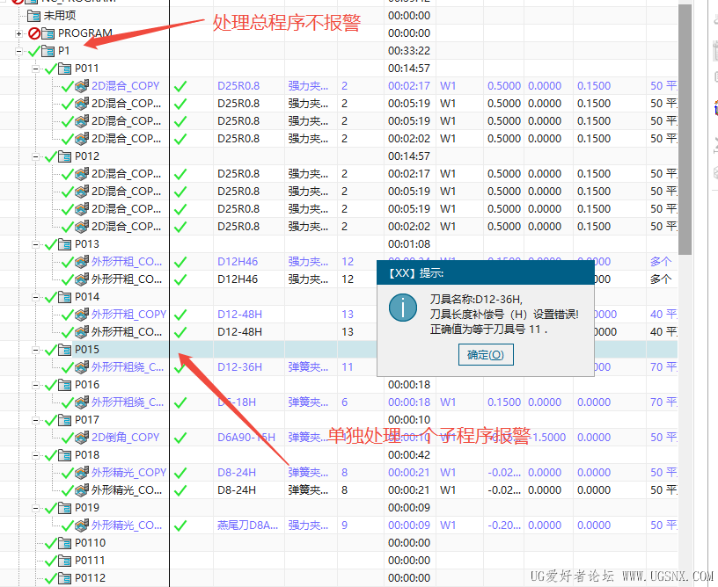Click the blue D12-48H tool cell
Image resolution: width=718 pixels, height=587 pixels.
239,315
